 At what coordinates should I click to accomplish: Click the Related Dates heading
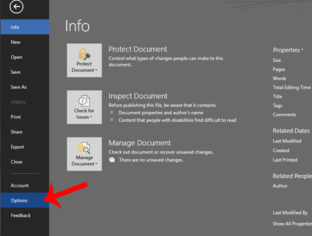pyautogui.click(x=291, y=131)
